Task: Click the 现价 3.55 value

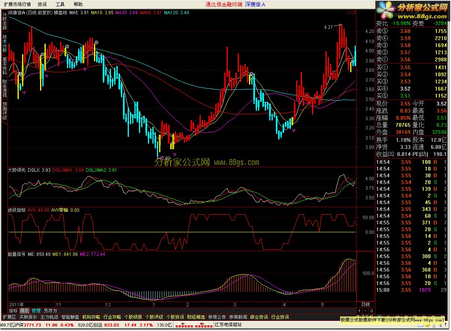Action: point(405,104)
